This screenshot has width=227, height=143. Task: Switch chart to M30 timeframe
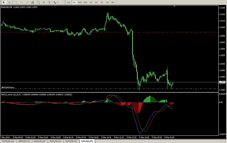click(85, 2)
